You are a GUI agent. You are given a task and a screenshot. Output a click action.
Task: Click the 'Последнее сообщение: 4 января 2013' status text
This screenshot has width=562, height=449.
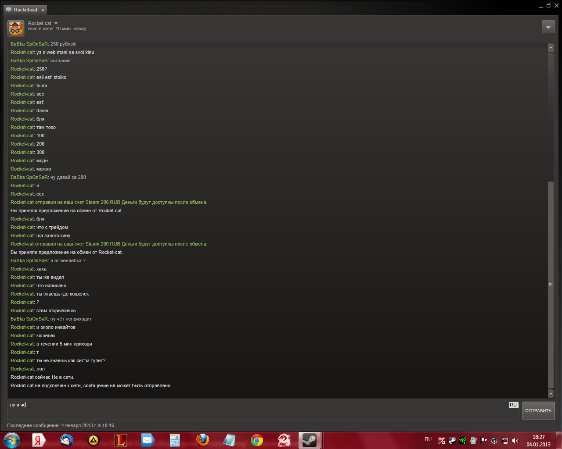click(61, 425)
